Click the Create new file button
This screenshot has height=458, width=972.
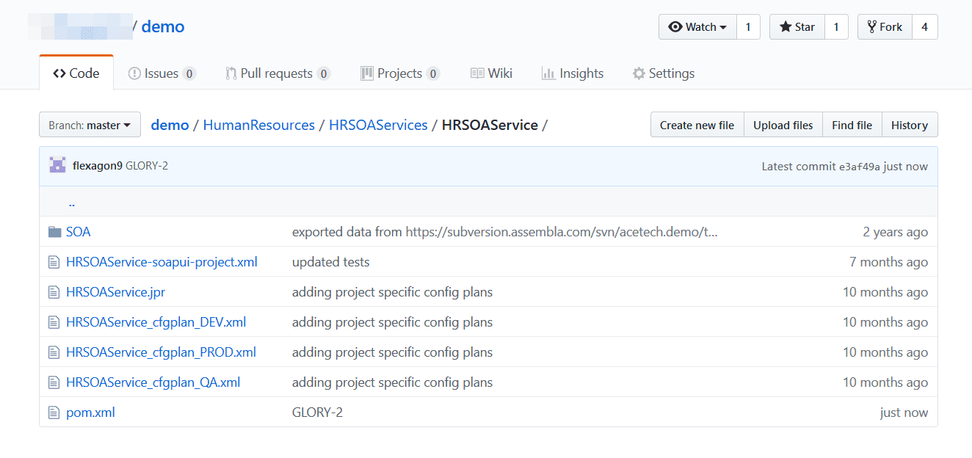[x=697, y=125]
